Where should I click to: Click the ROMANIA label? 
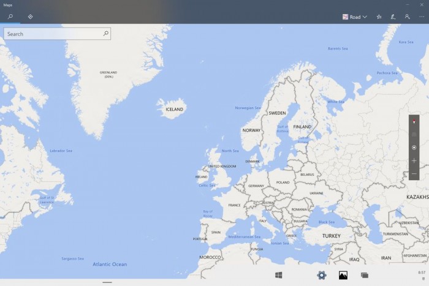pos(299,209)
